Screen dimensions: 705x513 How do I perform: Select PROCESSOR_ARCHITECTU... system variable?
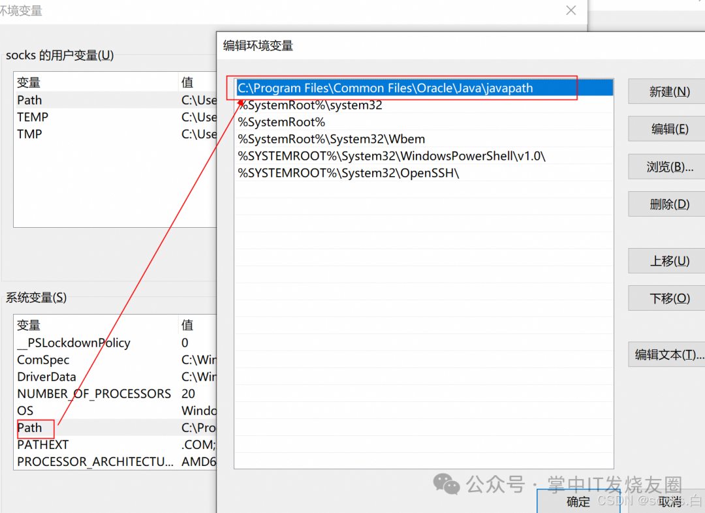pyautogui.click(x=115, y=461)
